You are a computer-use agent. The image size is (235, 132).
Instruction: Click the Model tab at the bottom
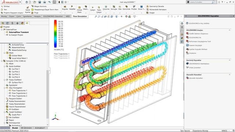point(15,128)
